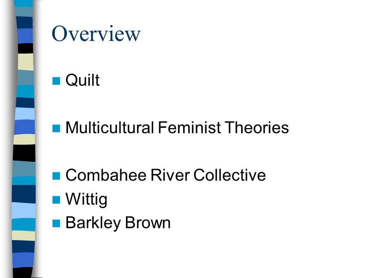The height and width of the screenshot is (278, 371).
Task: Click the word Feminist in second bullet
Action: 189,128
